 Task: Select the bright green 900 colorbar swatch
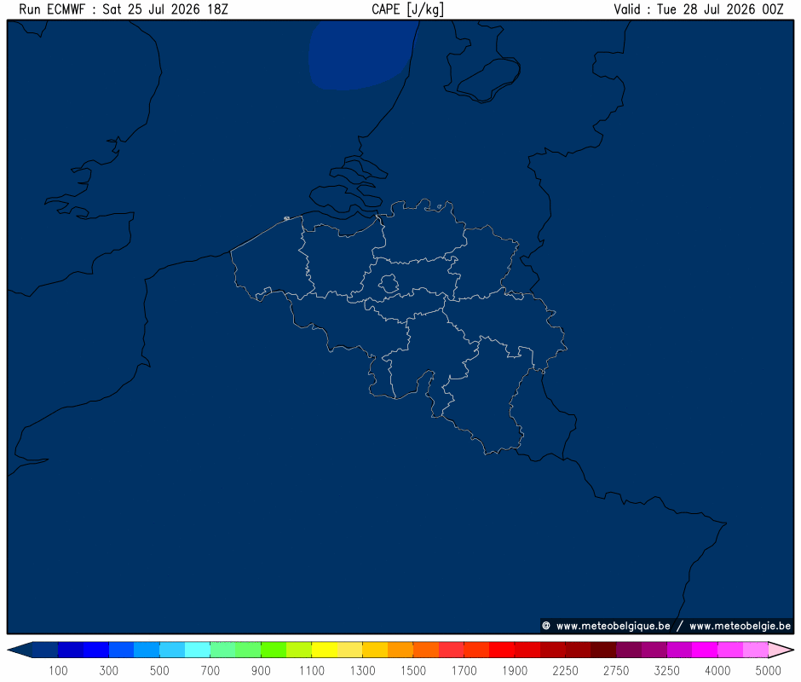[x=274, y=650]
